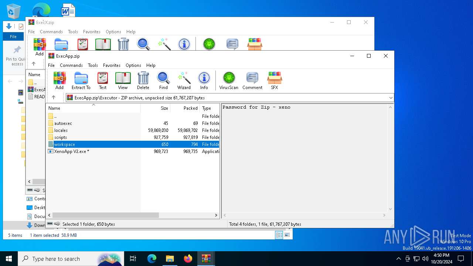The height and width of the screenshot is (266, 473).
Task: Launch Firefox from taskbar
Action: (188, 259)
